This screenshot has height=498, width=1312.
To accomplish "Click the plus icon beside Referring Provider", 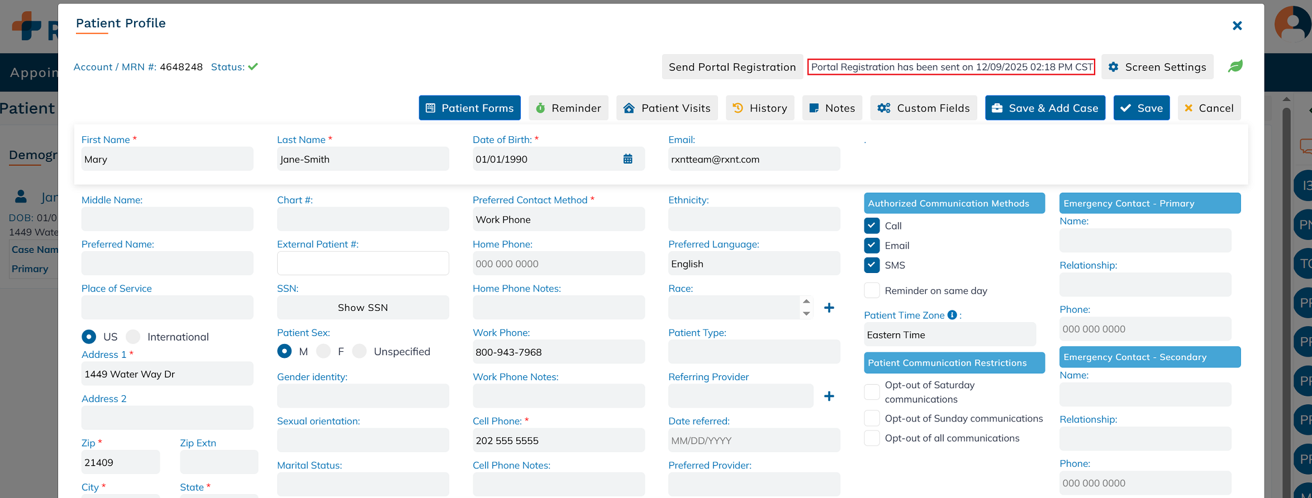I will tap(829, 396).
